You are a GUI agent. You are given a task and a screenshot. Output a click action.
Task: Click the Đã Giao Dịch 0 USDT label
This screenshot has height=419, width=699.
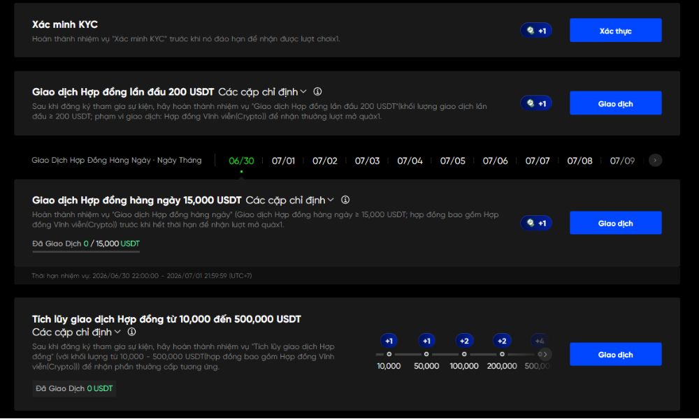pyautogui.click(x=74, y=388)
